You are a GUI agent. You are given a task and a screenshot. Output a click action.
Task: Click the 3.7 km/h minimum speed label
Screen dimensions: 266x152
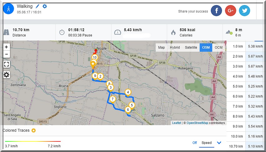[11, 146]
